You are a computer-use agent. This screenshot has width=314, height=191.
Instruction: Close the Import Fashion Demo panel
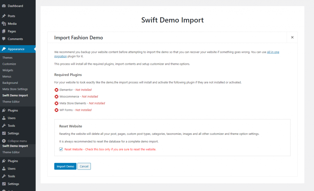pos(292,37)
